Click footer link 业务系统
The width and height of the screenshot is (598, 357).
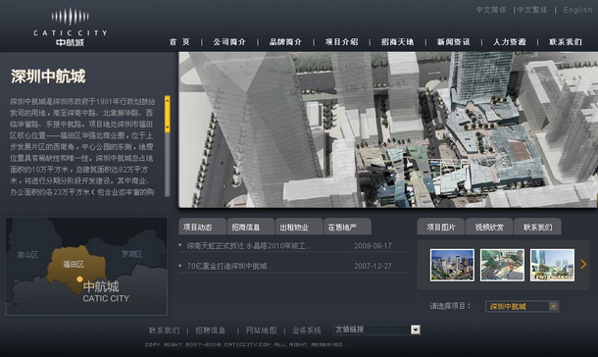pos(307,331)
